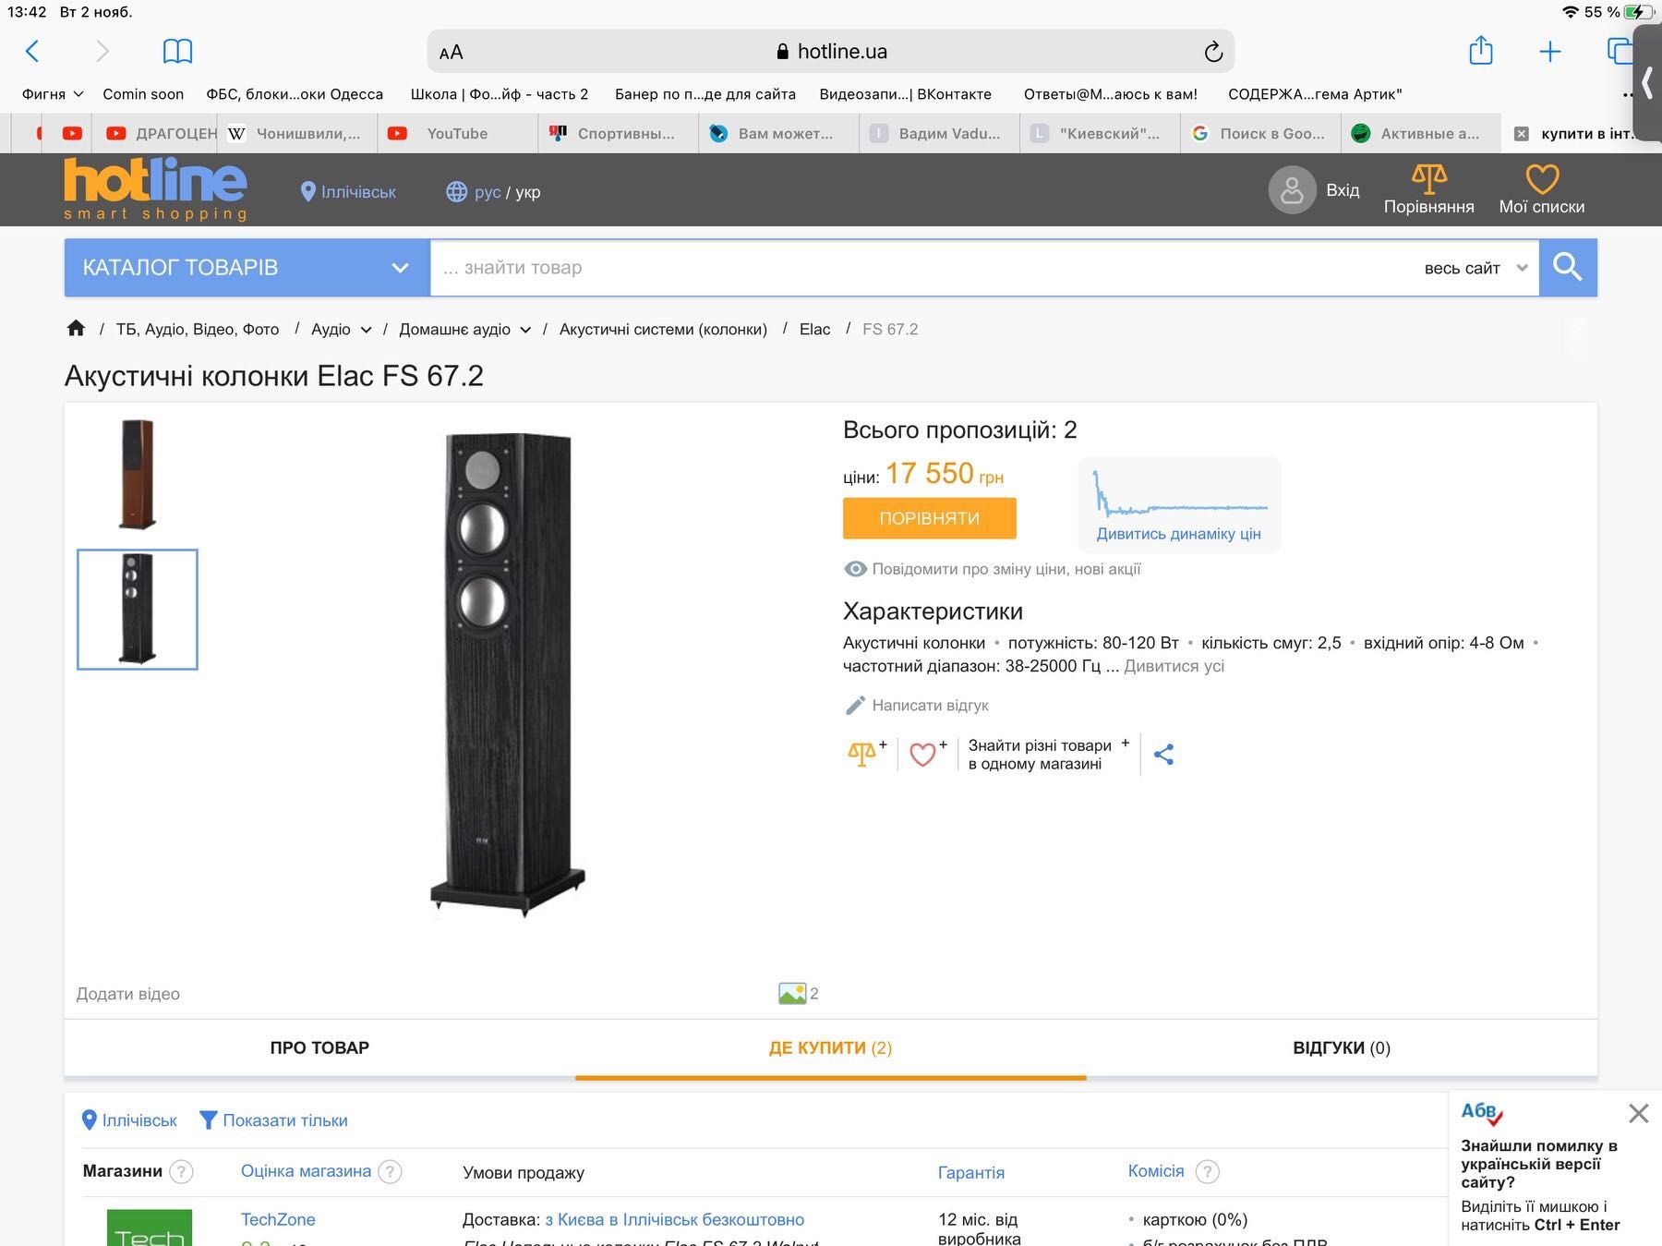Open Comin soon bookmark
The image size is (1662, 1246).
point(143,94)
